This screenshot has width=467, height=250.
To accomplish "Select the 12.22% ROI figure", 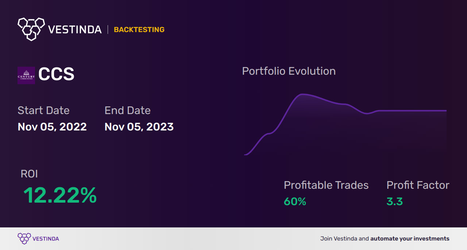I will [60, 195].
